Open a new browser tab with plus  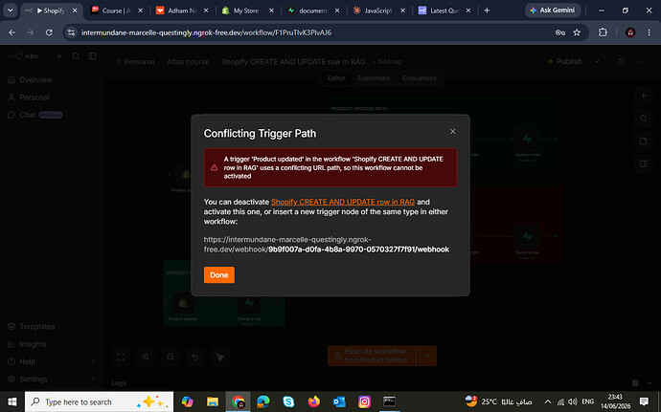point(487,11)
